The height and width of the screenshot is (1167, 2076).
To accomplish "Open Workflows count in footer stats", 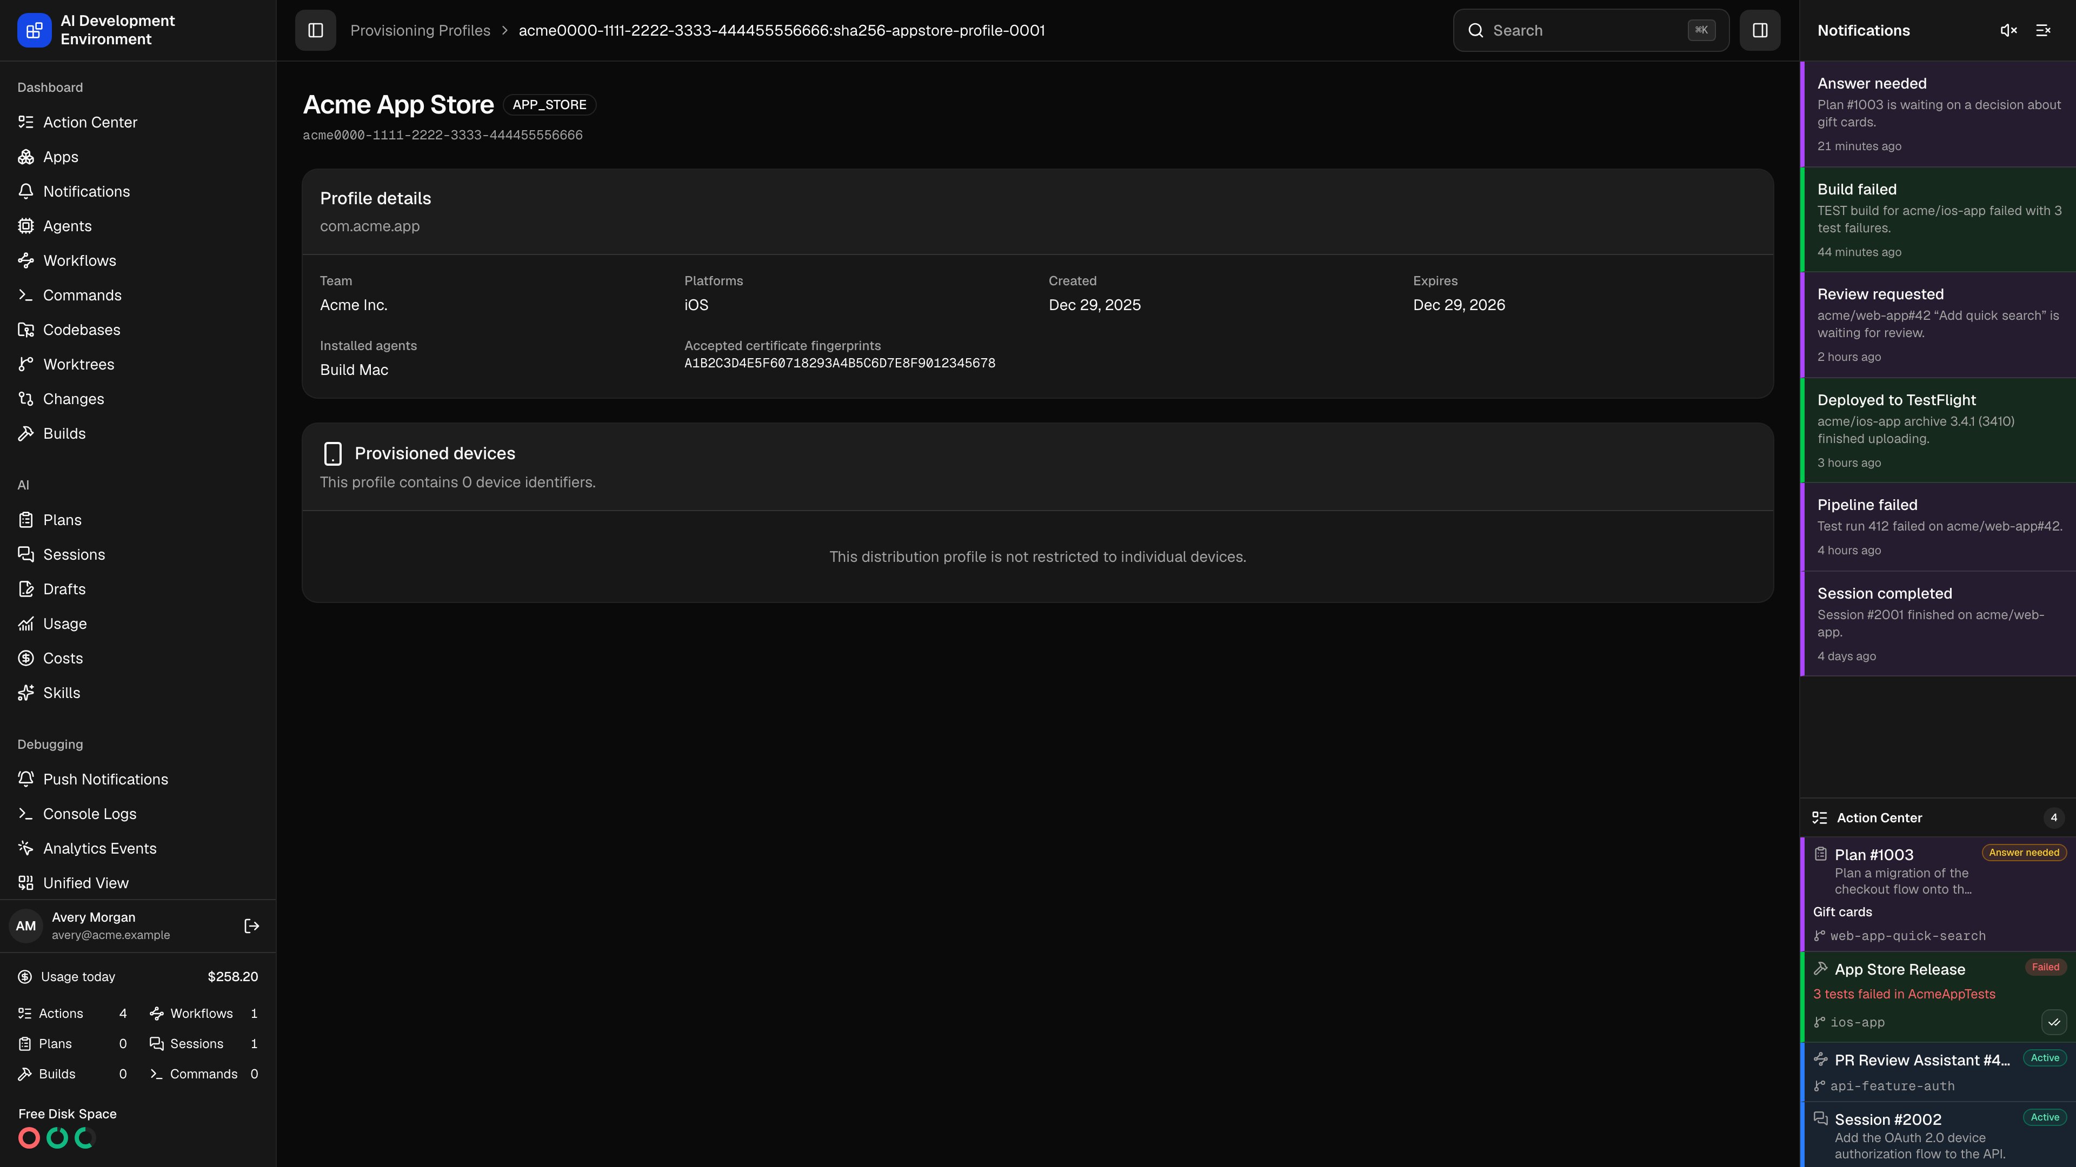I will [x=204, y=1014].
